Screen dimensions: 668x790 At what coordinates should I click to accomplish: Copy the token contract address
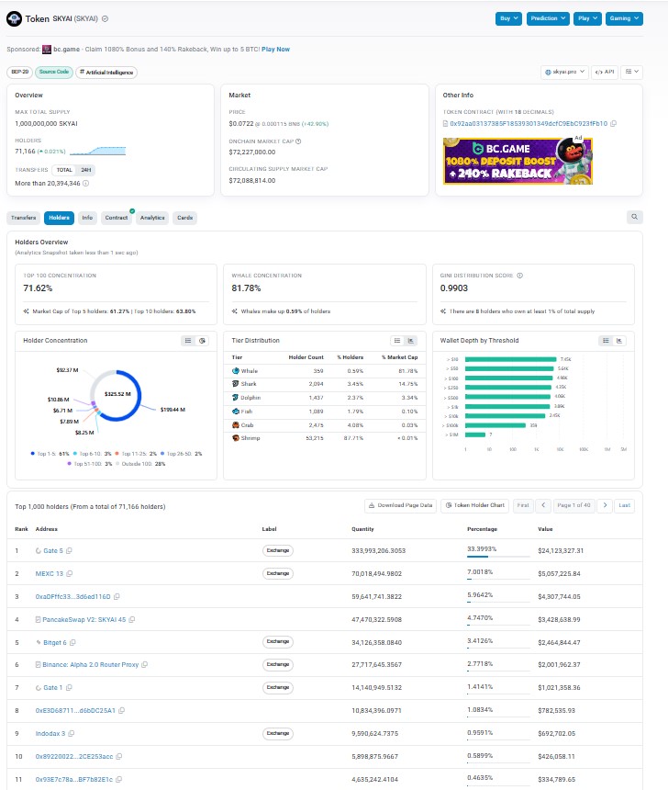(x=613, y=123)
